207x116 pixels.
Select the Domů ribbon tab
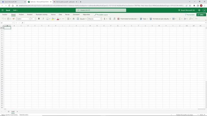pyautogui.click(x=13, y=15)
